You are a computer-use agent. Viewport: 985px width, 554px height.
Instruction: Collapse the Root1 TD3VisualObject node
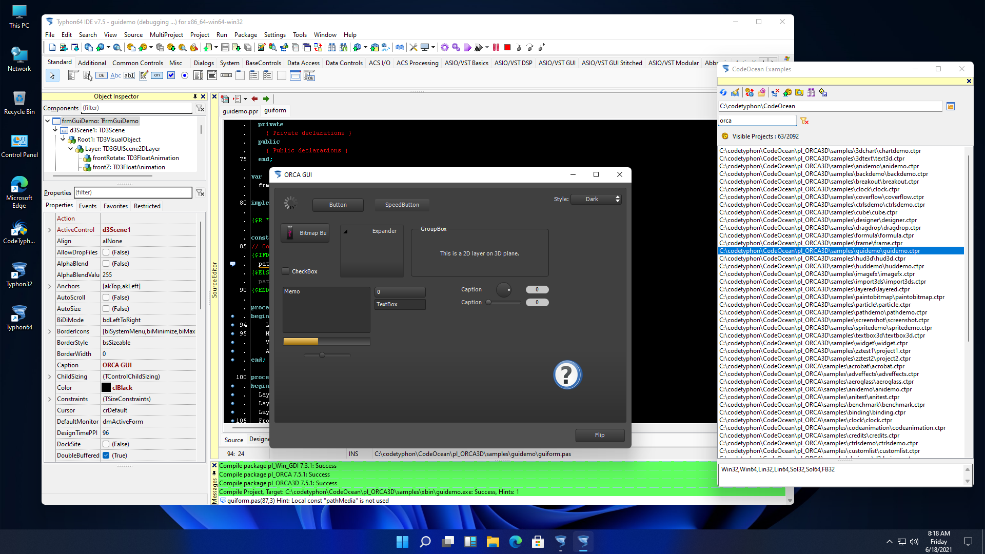point(63,140)
